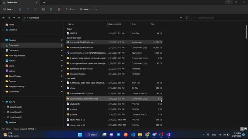Click the Copy toolbar icon

(28, 9)
